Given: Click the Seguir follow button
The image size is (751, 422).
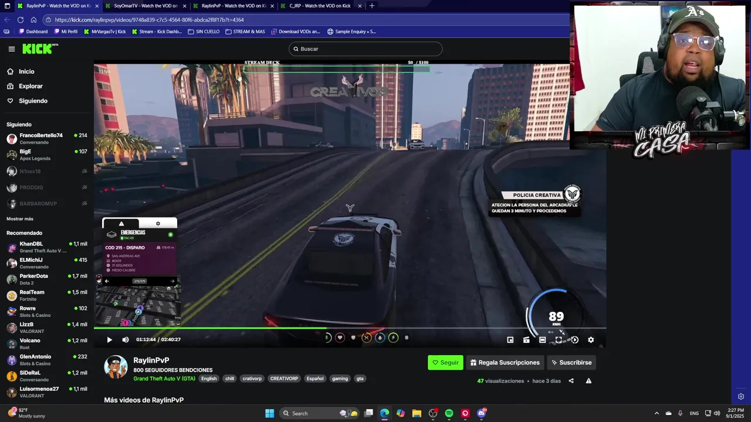Looking at the screenshot, I should (445, 362).
